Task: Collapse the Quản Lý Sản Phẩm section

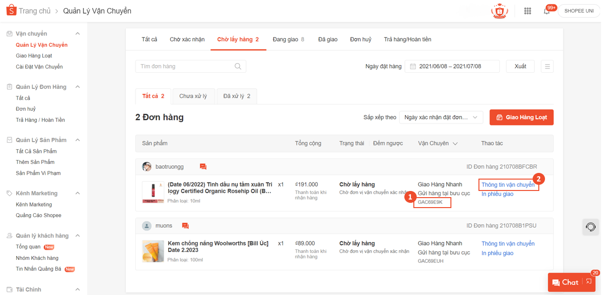Action: pyautogui.click(x=78, y=140)
